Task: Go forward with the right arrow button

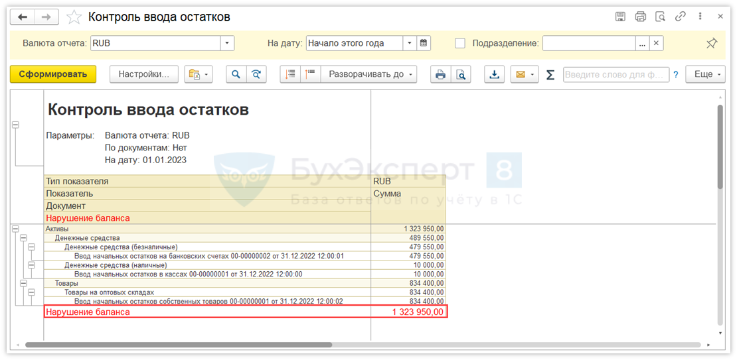Action: pos(46,17)
